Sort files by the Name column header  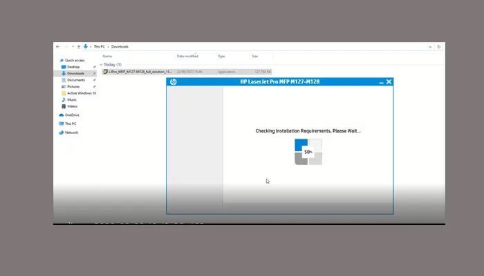[x=108, y=56]
